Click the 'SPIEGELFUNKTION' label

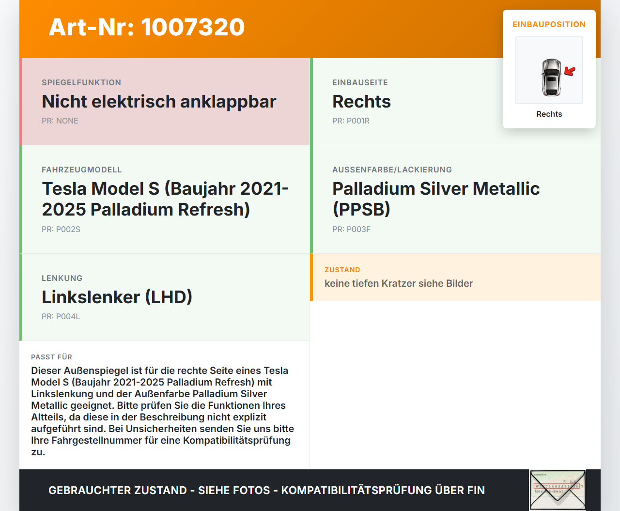coord(81,83)
